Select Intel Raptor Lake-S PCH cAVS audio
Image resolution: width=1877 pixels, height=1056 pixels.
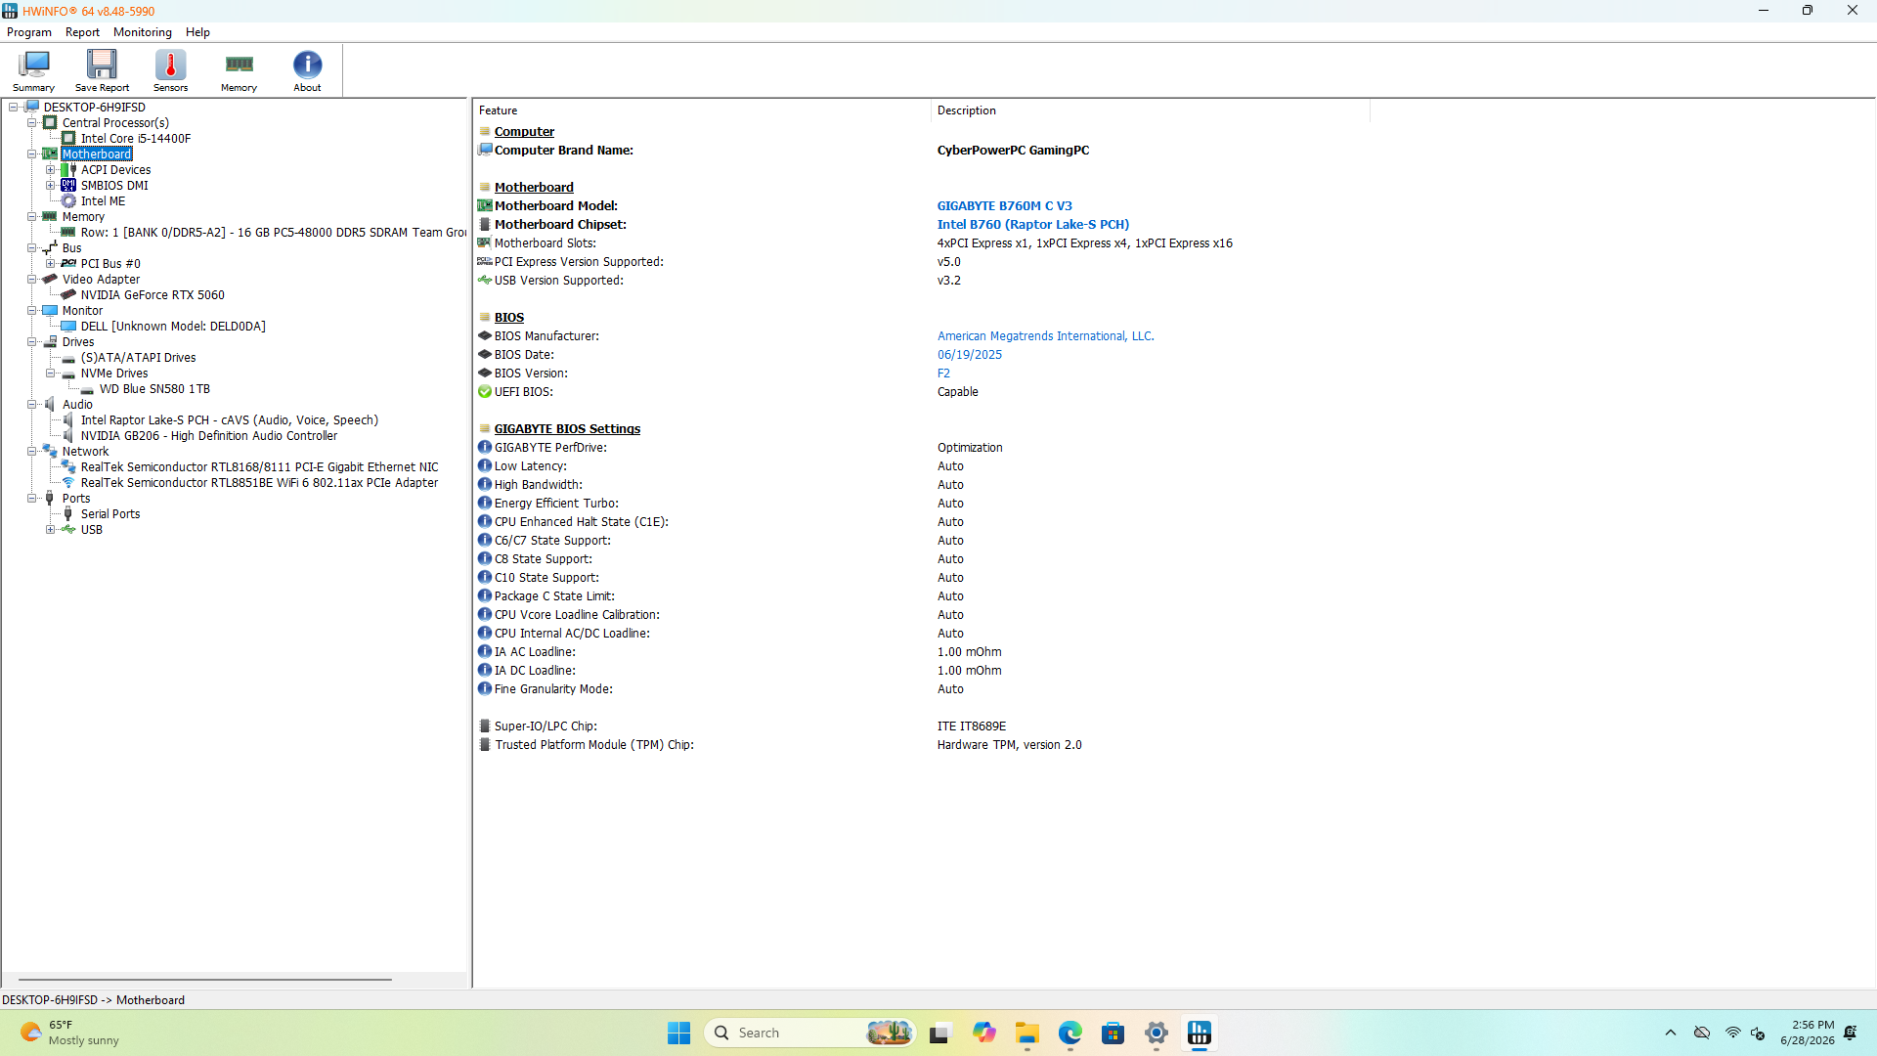[230, 420]
